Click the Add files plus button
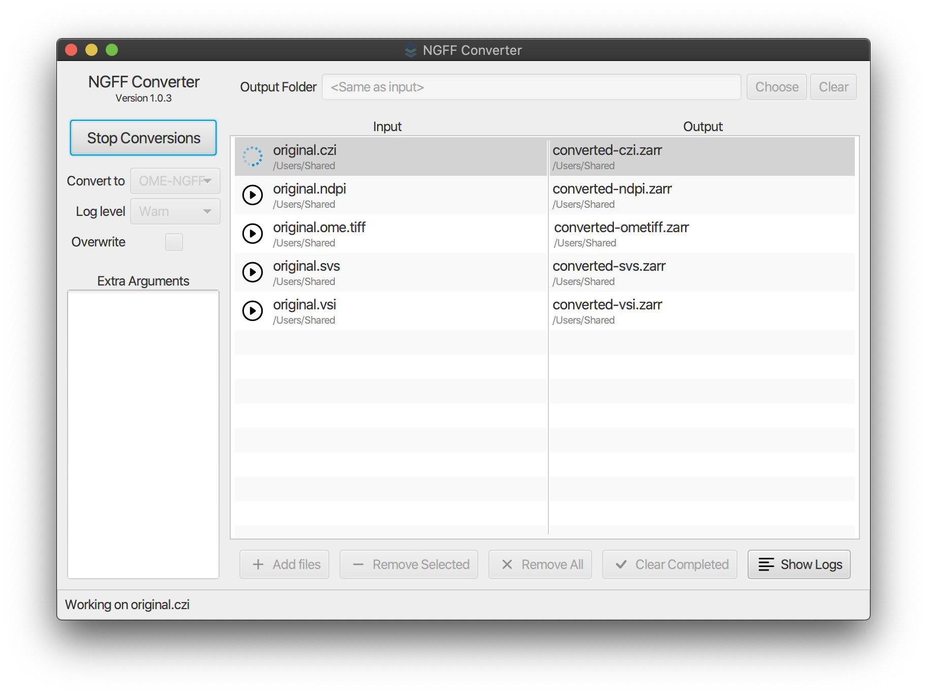 tap(284, 564)
